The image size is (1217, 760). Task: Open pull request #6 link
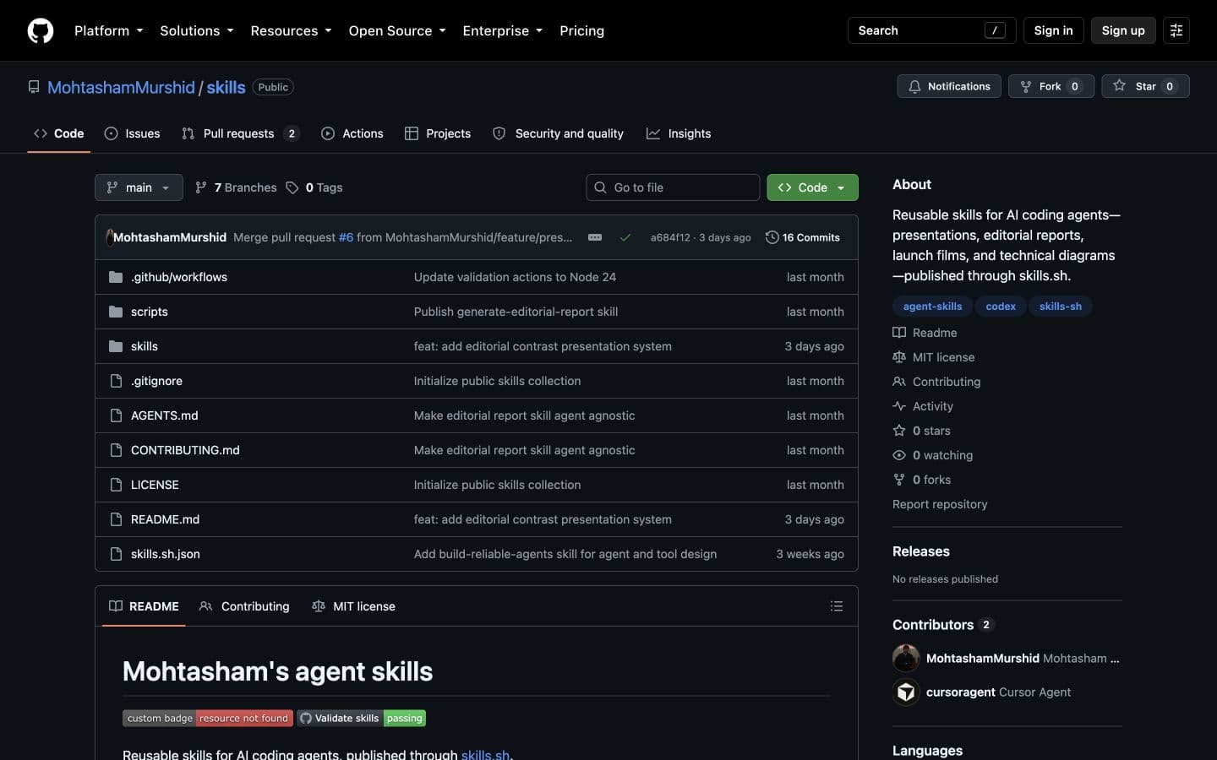[x=346, y=237]
